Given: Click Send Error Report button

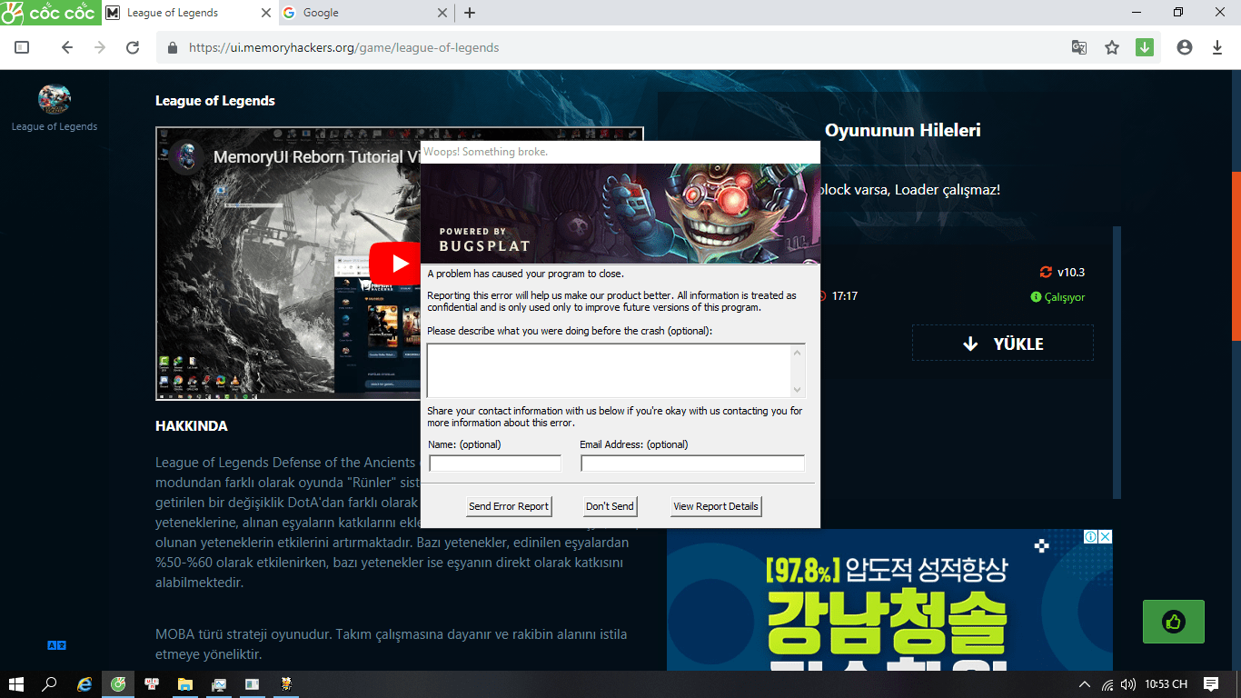Looking at the screenshot, I should tap(509, 506).
